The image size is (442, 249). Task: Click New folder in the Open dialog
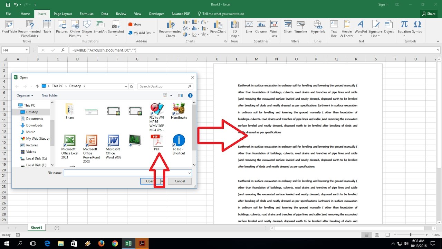point(50,95)
